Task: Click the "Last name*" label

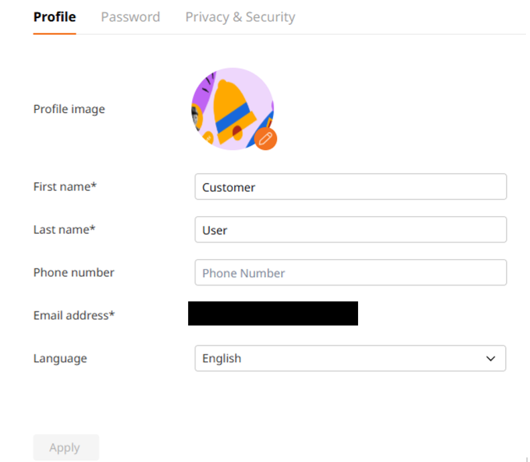Action: tap(64, 230)
